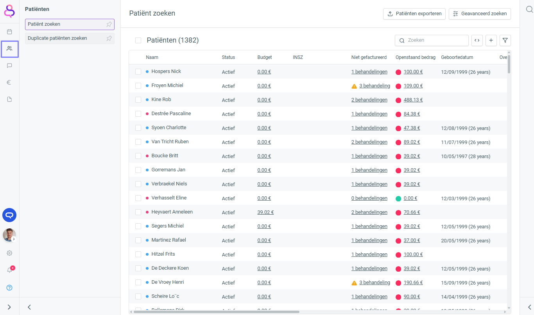Open the messages chat icon in the sidebar
This screenshot has height=315, width=534.
coord(9,66)
